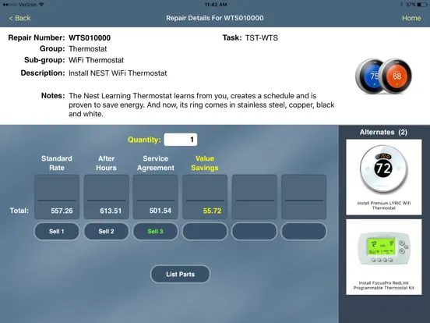Click the After Hours column header

tap(106, 163)
